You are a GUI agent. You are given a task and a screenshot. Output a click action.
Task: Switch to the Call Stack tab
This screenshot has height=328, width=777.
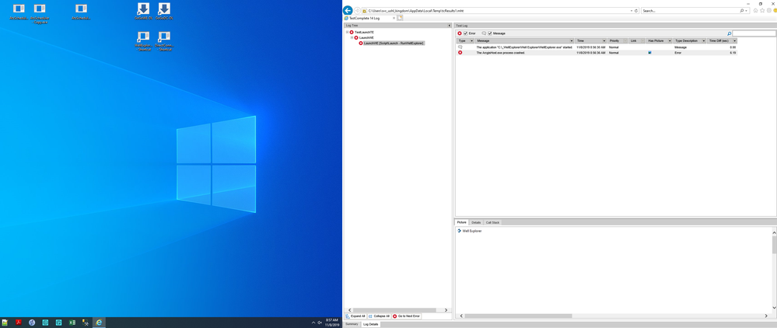pyautogui.click(x=493, y=222)
